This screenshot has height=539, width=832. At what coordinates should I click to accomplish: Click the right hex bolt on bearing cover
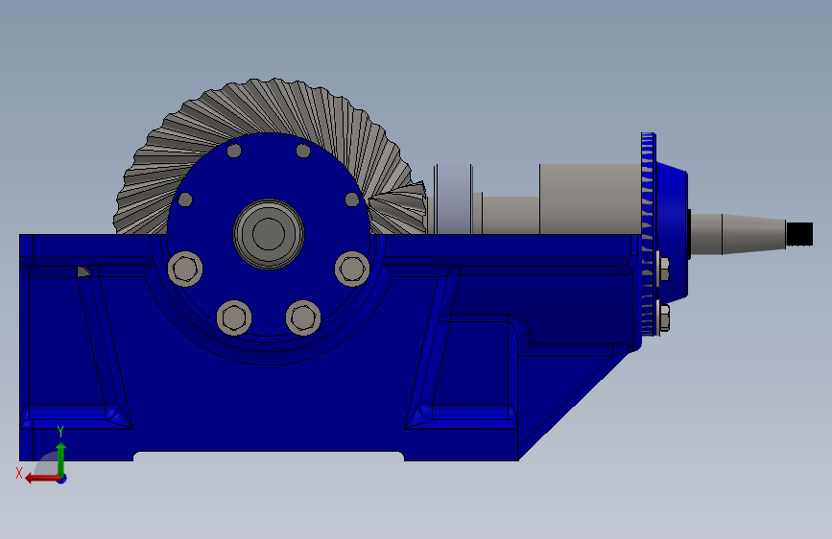352,269
